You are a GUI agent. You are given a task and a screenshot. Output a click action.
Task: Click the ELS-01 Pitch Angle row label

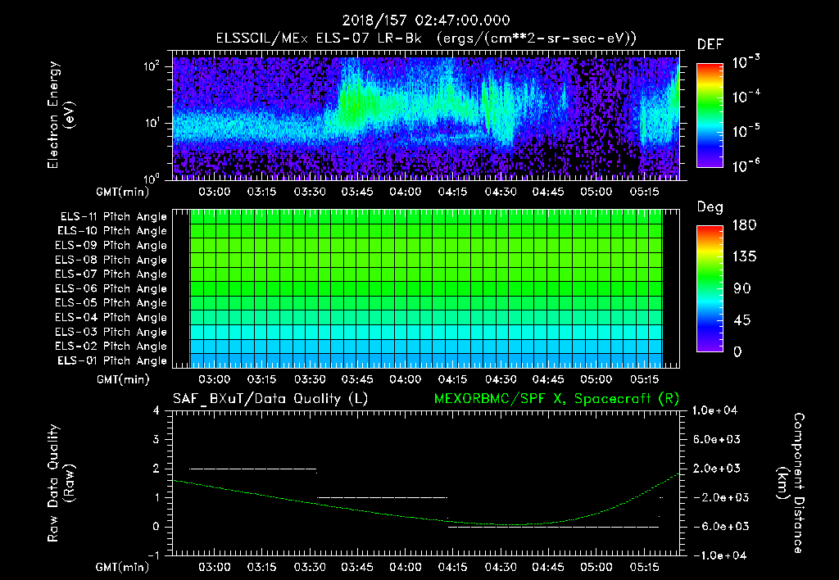(x=112, y=360)
